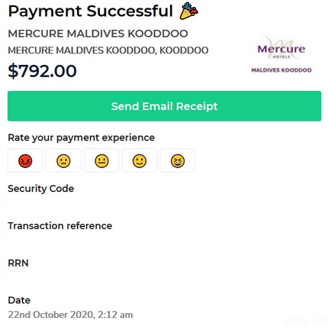
Task: Click the 22nd October 2020 date value
Action: (70, 315)
